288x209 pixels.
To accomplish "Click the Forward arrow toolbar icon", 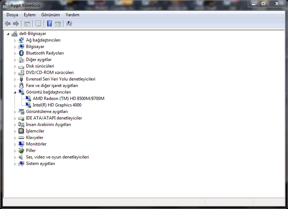I will 16,23.
